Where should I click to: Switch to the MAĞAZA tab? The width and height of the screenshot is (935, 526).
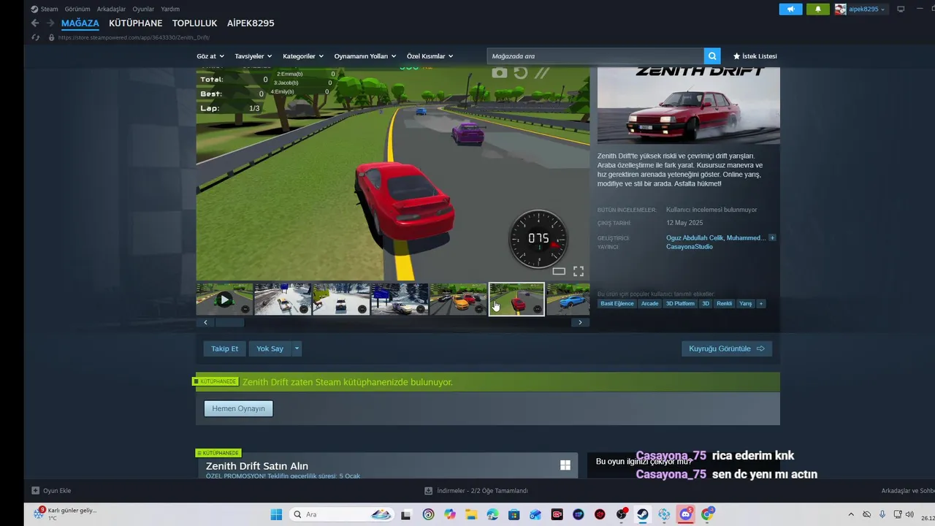click(x=80, y=23)
